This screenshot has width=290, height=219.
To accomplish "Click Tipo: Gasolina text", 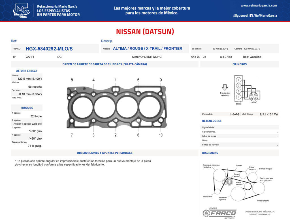I will [252, 57].
